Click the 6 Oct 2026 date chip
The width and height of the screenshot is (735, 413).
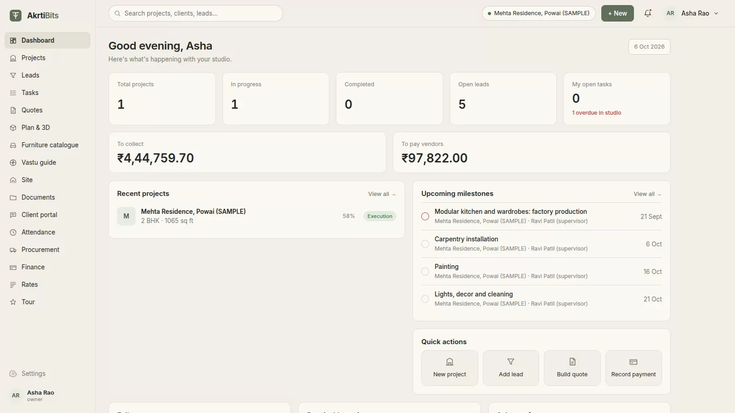649,47
